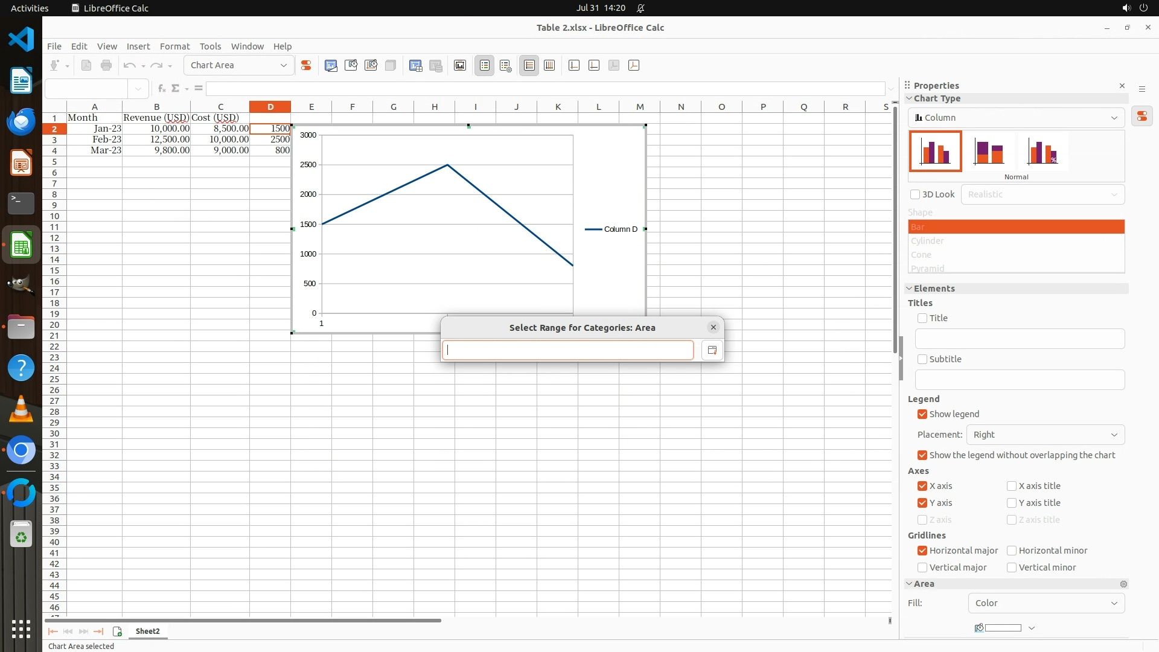
Task: Open LibreOffice Impress from the dock
Action: (21, 164)
